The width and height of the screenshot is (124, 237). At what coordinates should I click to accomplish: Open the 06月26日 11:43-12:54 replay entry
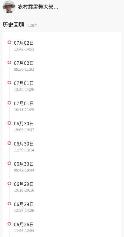62,227
